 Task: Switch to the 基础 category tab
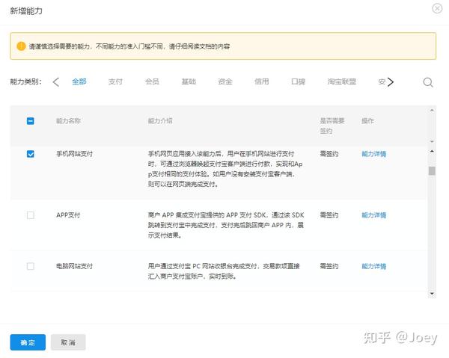[x=189, y=81]
